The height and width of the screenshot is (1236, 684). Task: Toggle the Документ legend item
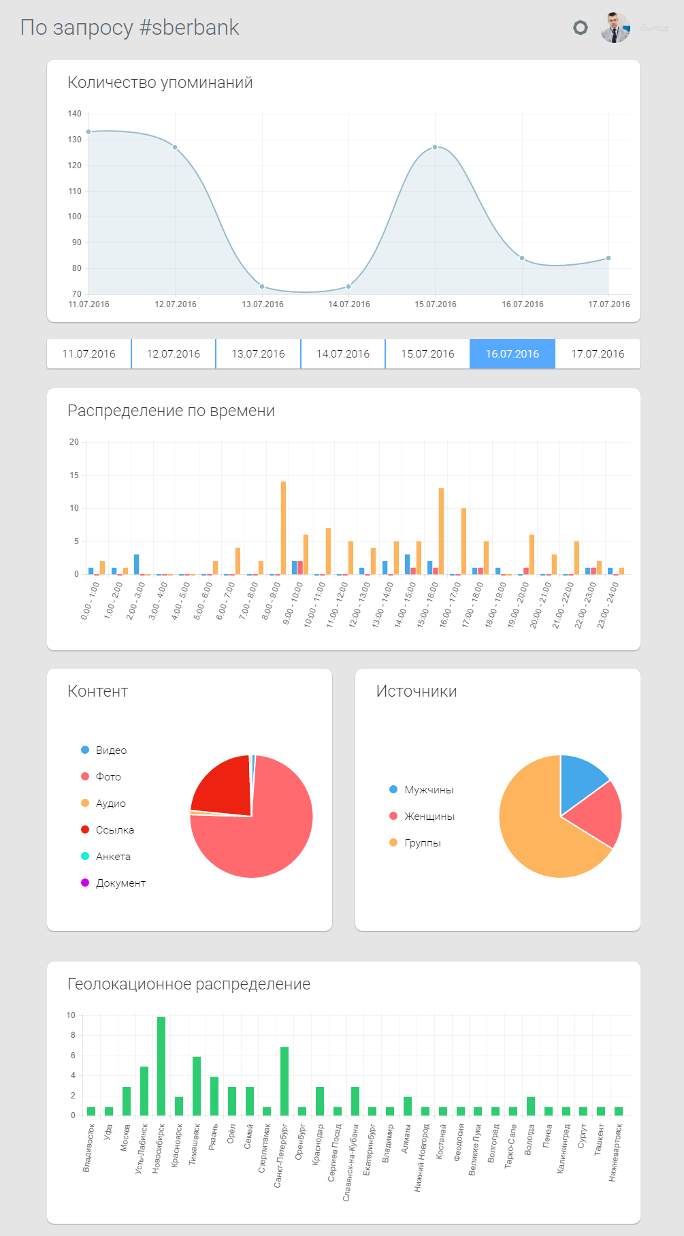(x=113, y=883)
